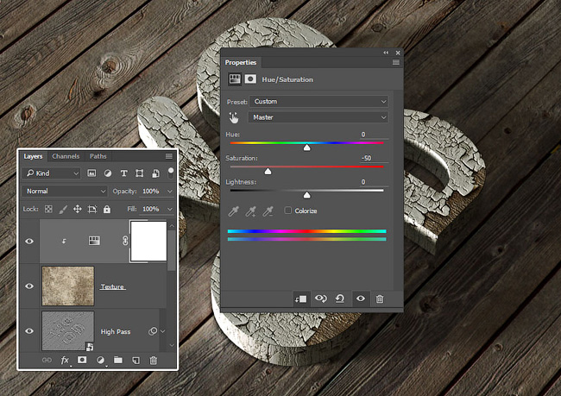The height and width of the screenshot is (396, 561).
Task: Select the add-to-sample eyedropper
Action: 251,211
